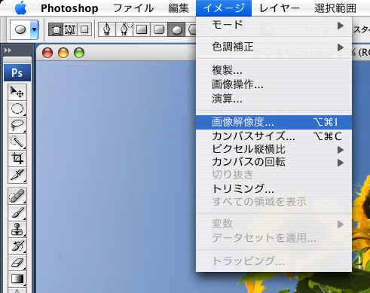
Task: Toggle Shape Layers mode in options bar
Action: tap(56, 29)
